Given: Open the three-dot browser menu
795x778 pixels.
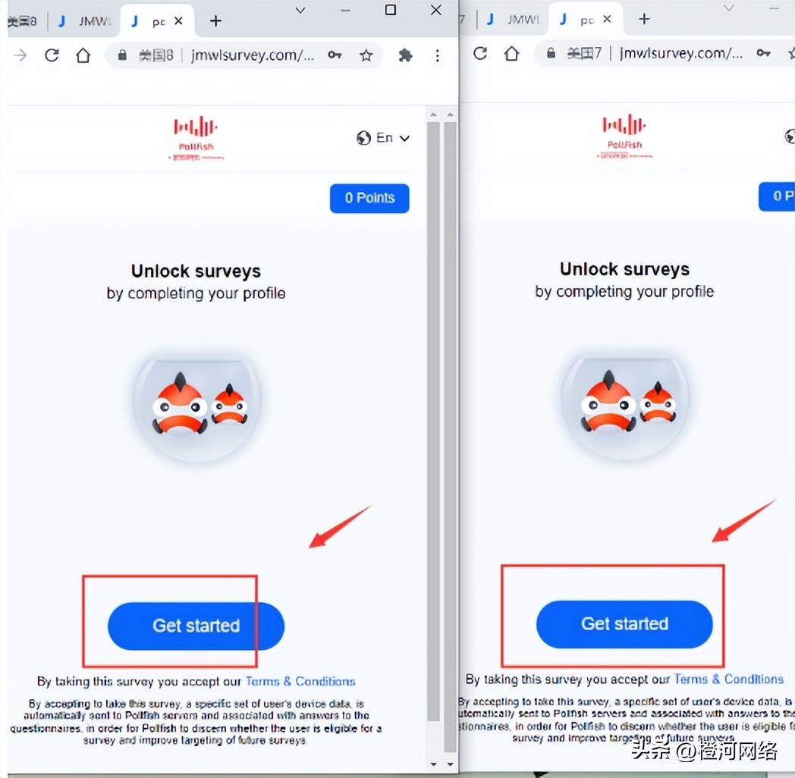Looking at the screenshot, I should click(x=437, y=55).
